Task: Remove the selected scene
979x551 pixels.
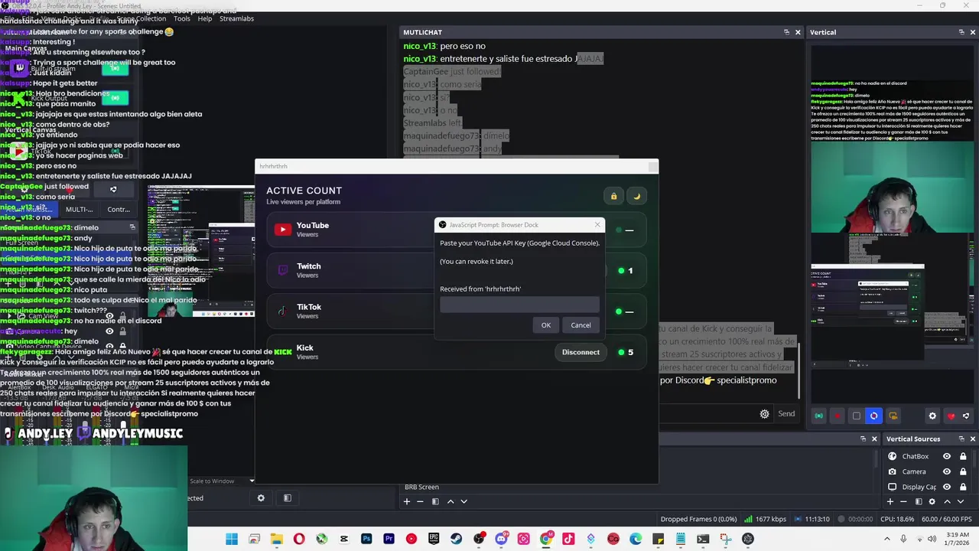Action: pyautogui.click(x=420, y=501)
